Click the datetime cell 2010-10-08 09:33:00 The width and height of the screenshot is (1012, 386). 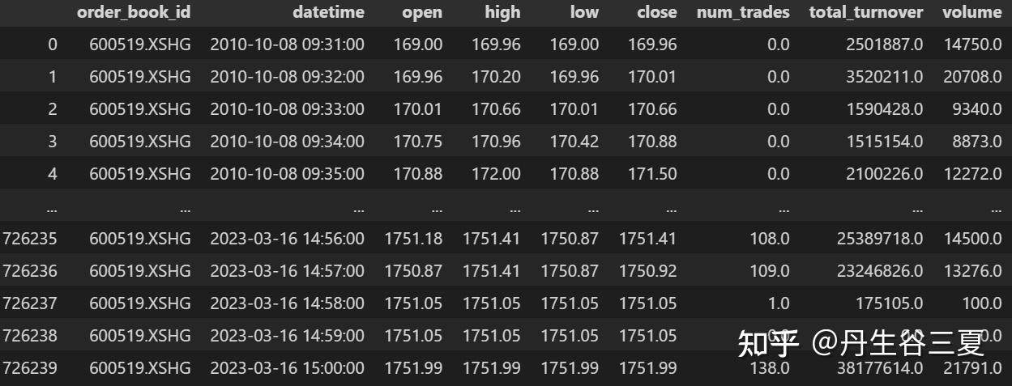pyautogui.click(x=287, y=109)
